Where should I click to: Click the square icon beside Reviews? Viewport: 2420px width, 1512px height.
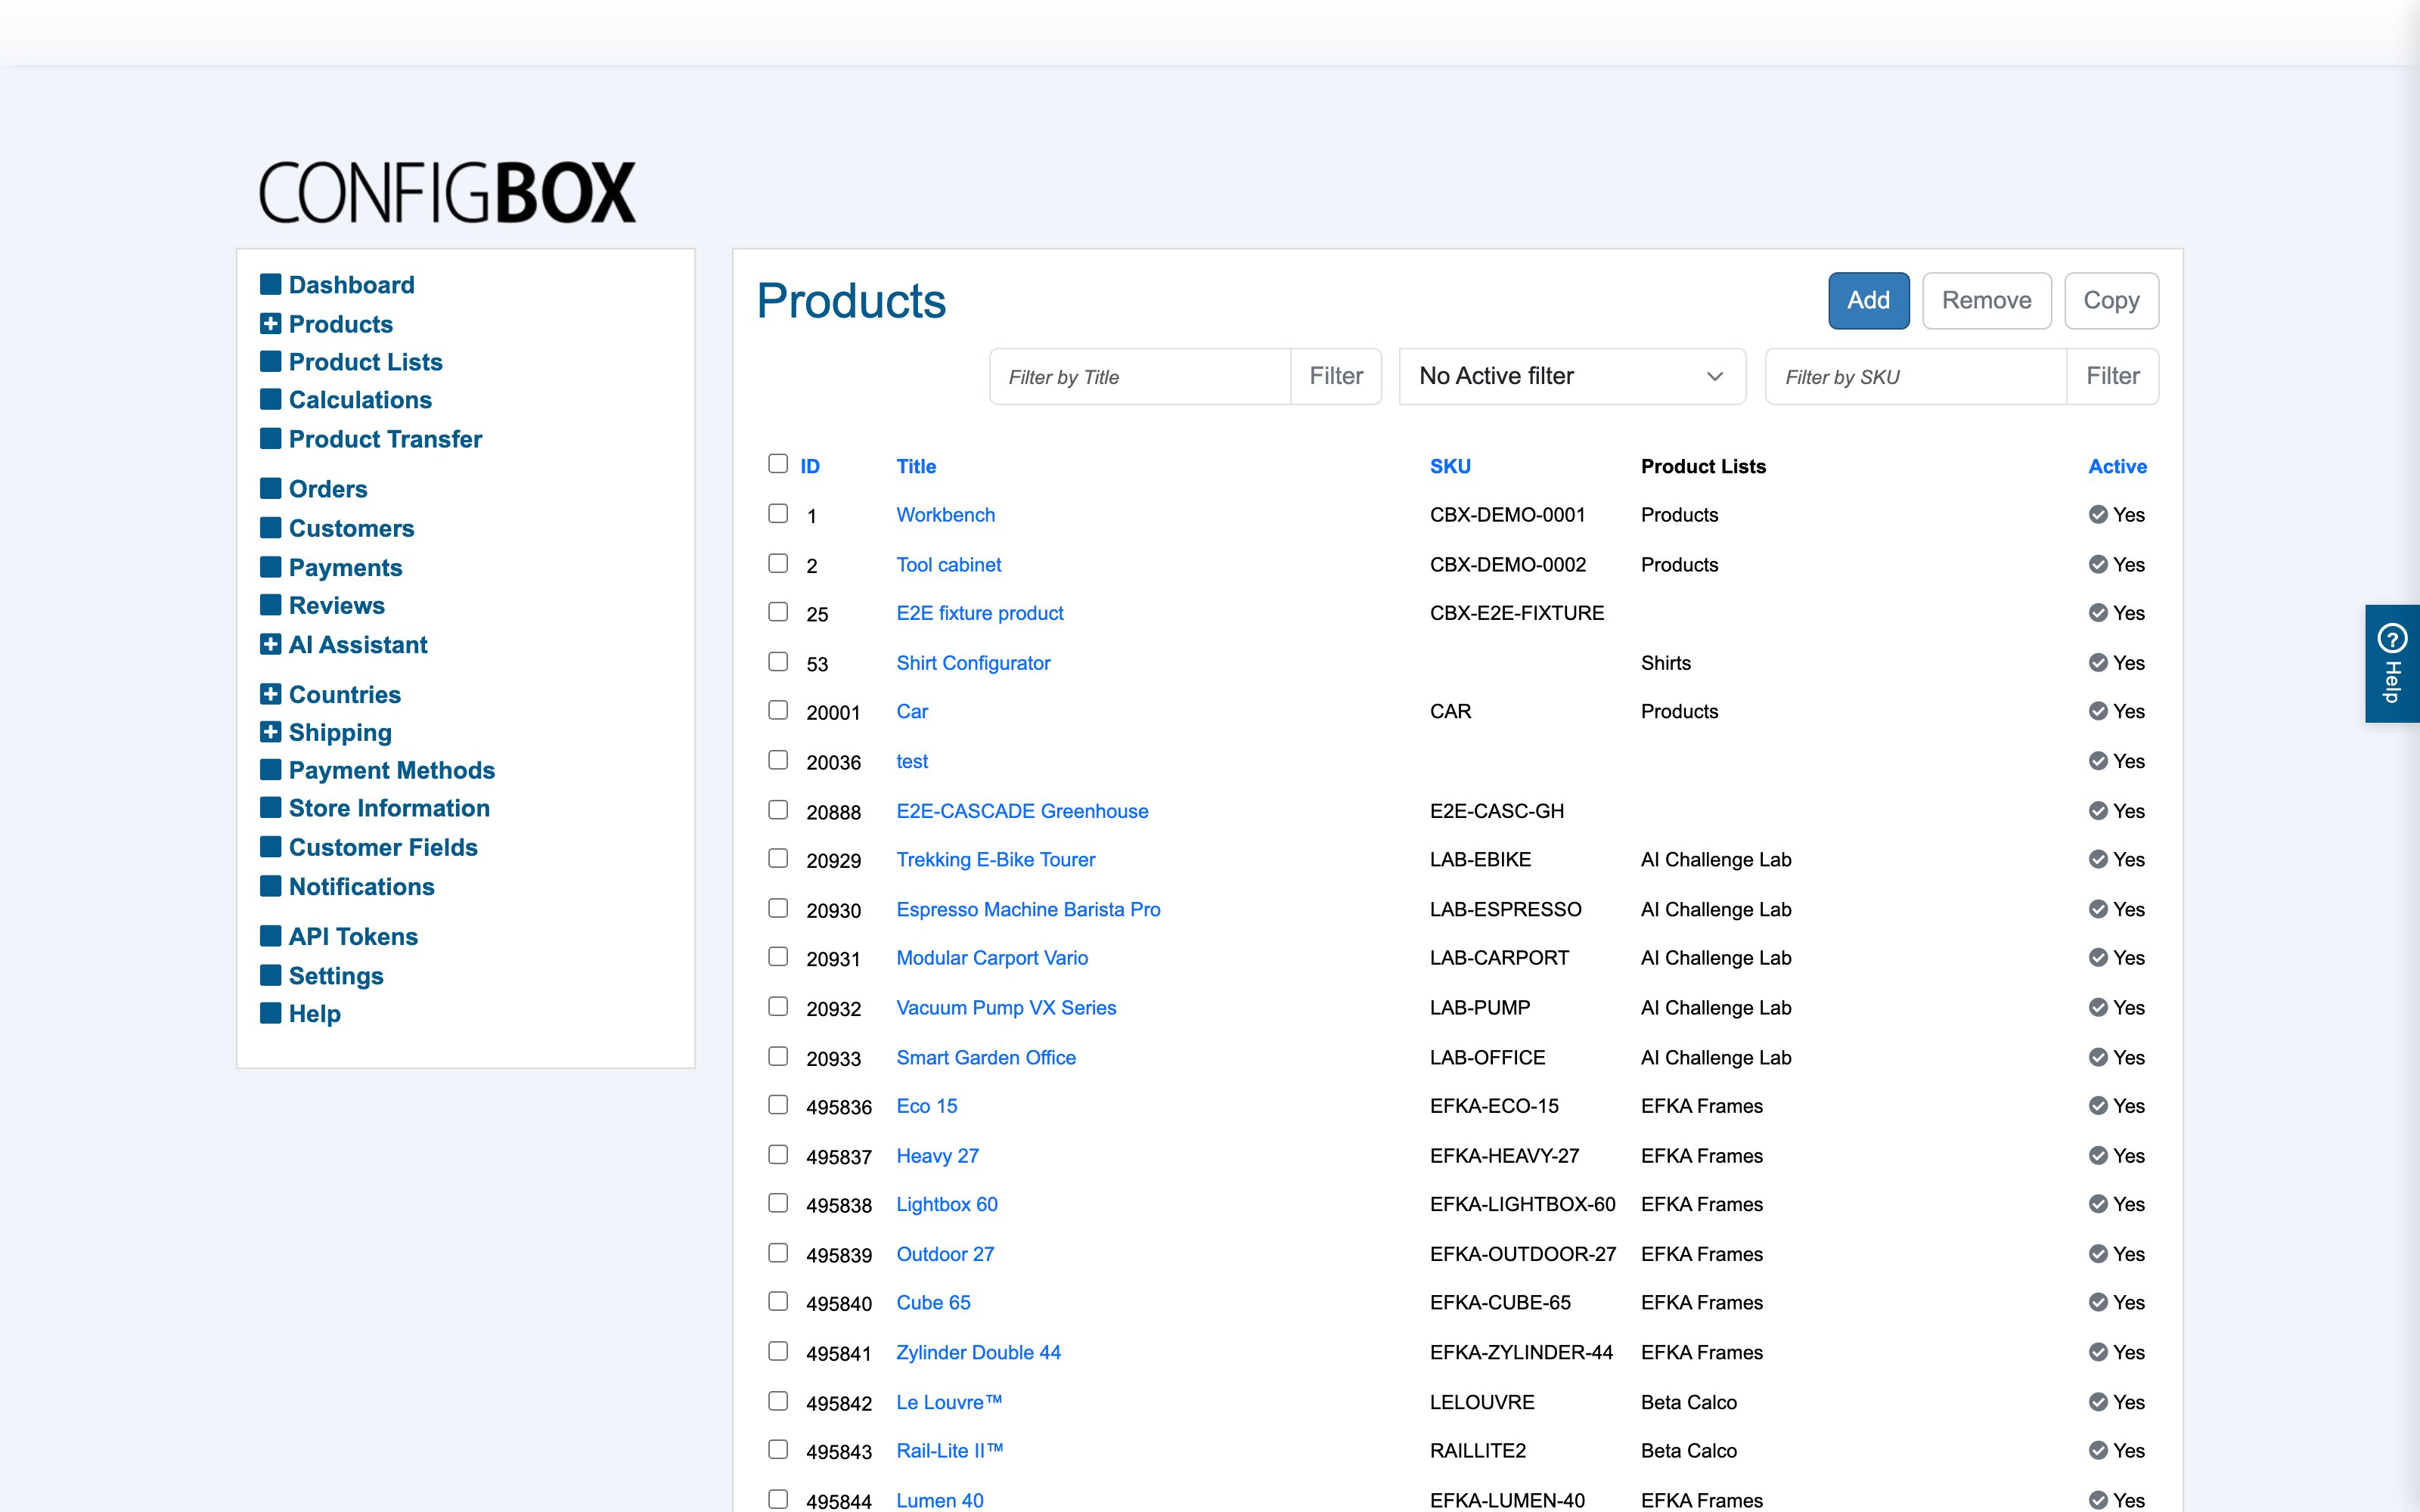(x=270, y=605)
